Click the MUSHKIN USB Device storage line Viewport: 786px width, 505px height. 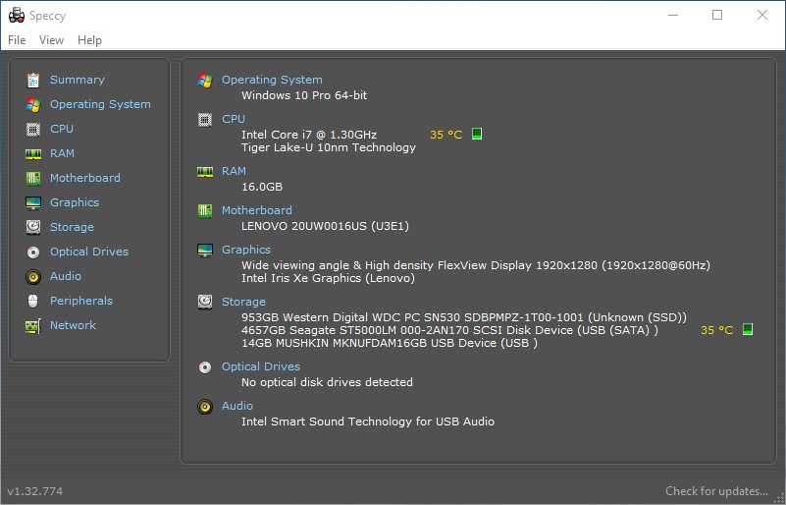pyautogui.click(x=390, y=343)
